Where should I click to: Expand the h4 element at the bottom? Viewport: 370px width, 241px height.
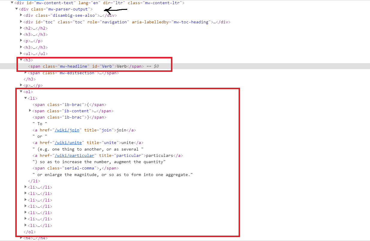21,238
